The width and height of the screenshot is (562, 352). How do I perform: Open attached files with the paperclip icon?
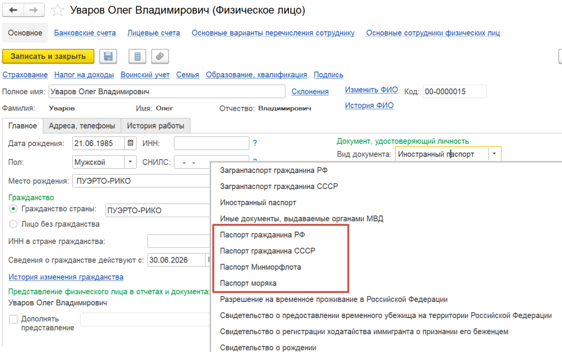(x=160, y=56)
